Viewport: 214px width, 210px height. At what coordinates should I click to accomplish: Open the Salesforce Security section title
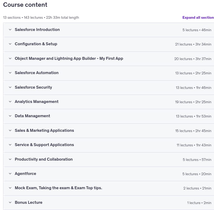33,87
